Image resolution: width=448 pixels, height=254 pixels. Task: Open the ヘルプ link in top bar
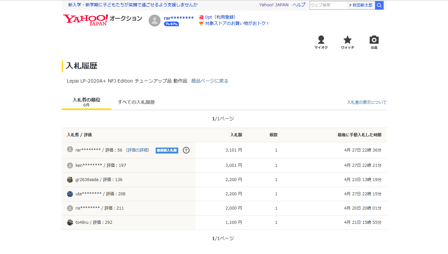(299, 5)
